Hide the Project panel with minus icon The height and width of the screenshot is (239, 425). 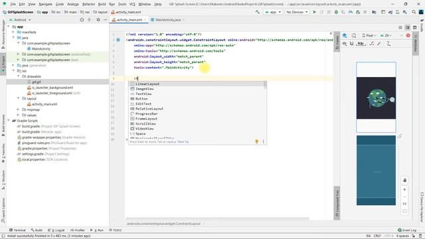click(105, 20)
